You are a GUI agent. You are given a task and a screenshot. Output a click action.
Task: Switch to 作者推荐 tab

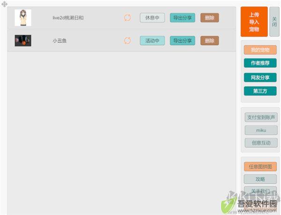coord(260,63)
